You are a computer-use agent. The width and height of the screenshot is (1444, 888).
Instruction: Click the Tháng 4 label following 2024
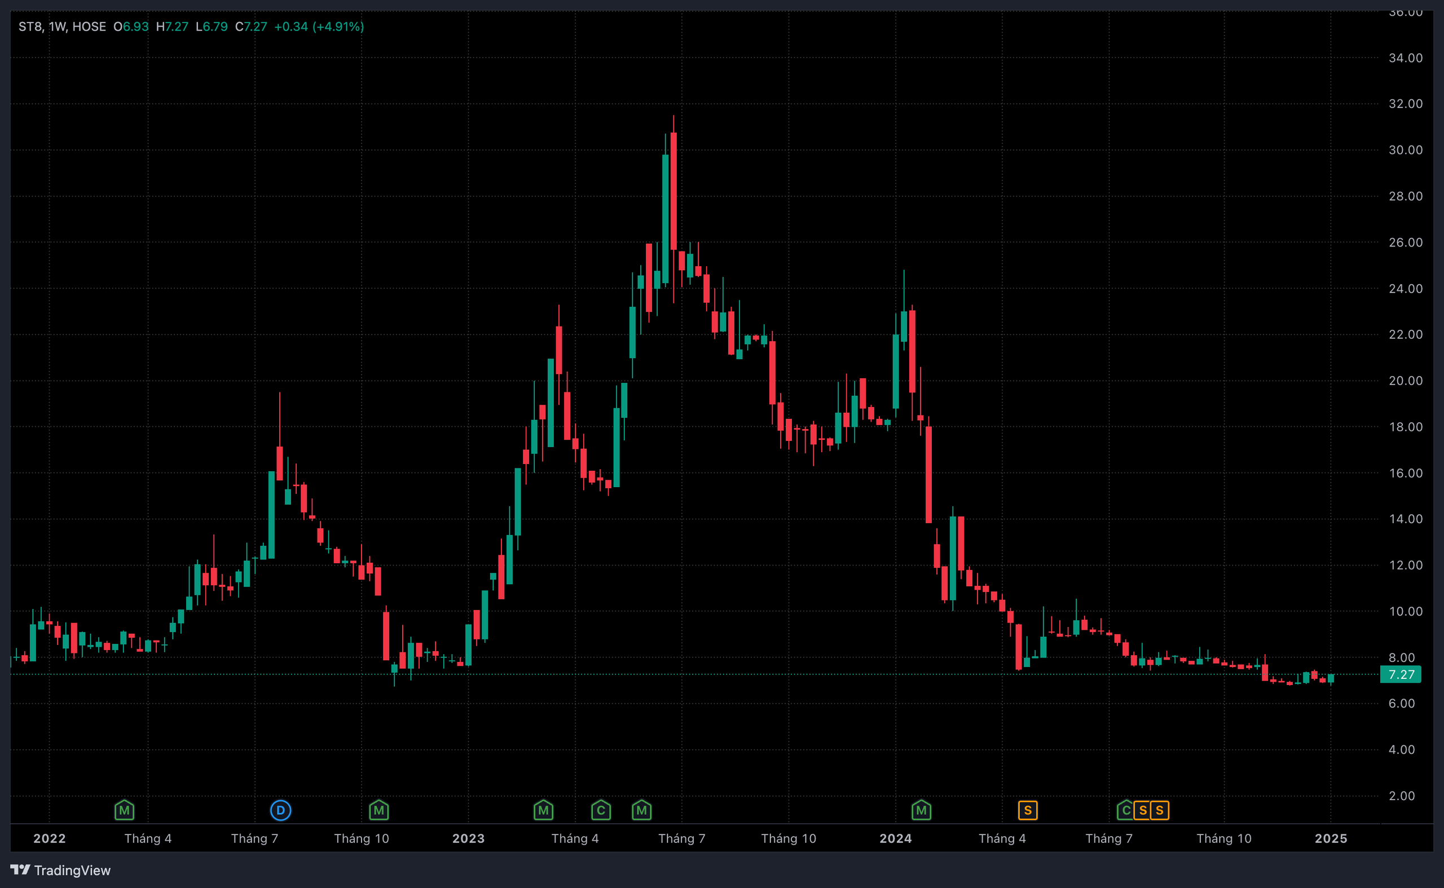point(1002,838)
